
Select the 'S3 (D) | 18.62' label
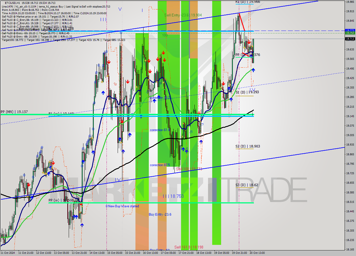click(x=246, y=185)
